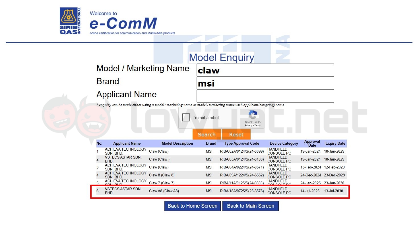Click the orange Search button
Image resolution: width=419 pixels, height=234 pixels.
207,134
